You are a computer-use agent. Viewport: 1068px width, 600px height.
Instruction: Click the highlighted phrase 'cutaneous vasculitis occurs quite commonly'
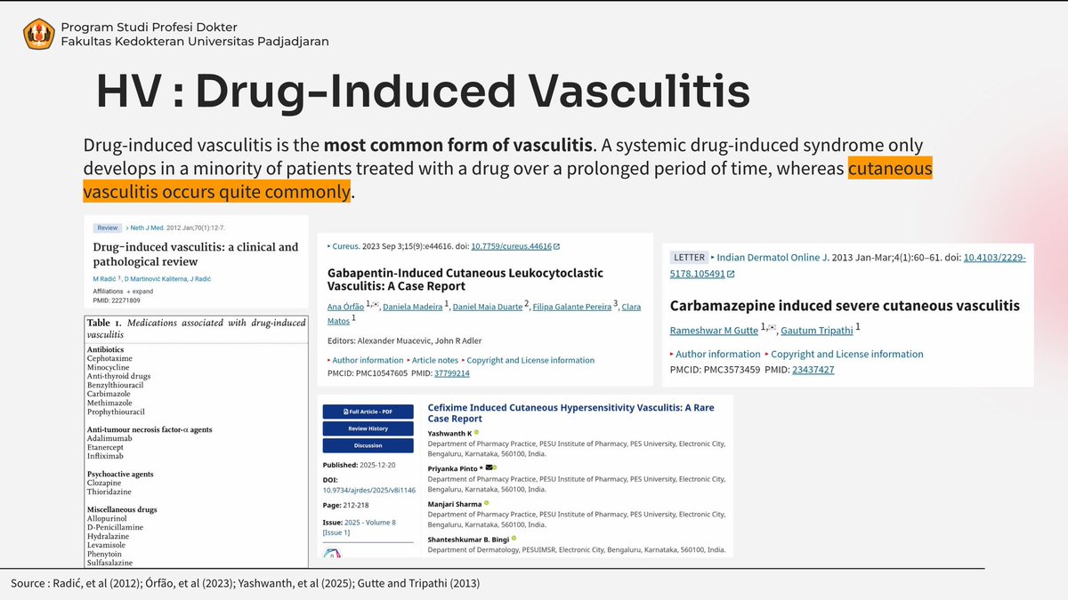tap(507, 180)
